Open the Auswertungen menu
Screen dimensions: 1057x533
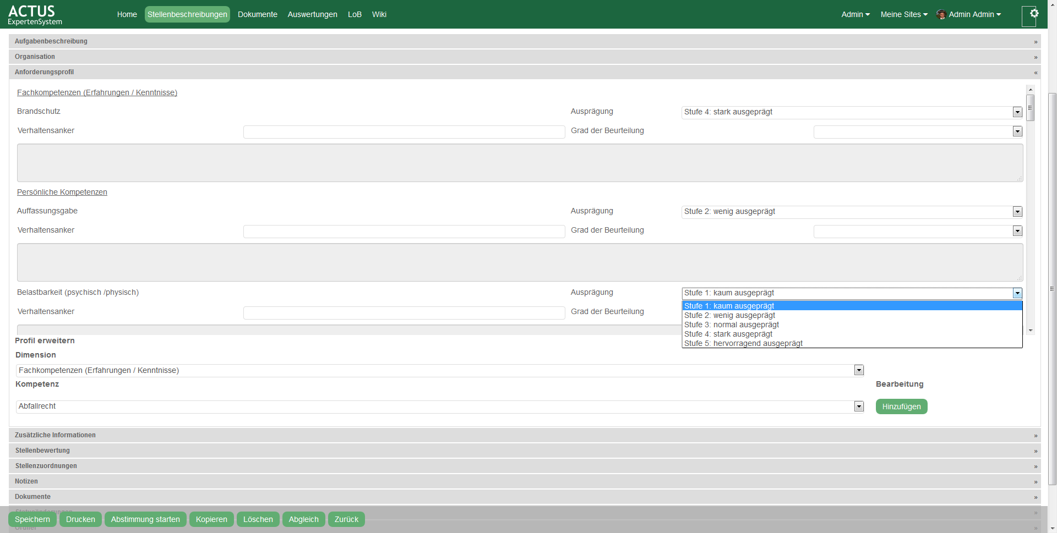pos(312,15)
